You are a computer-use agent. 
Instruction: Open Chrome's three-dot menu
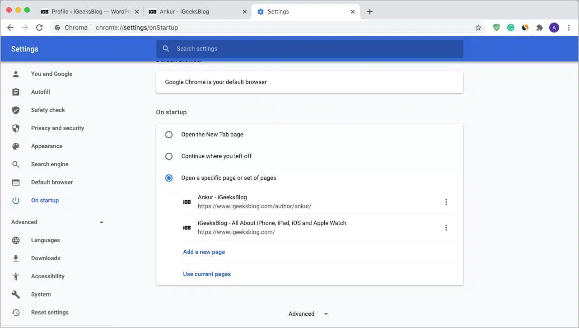point(569,27)
